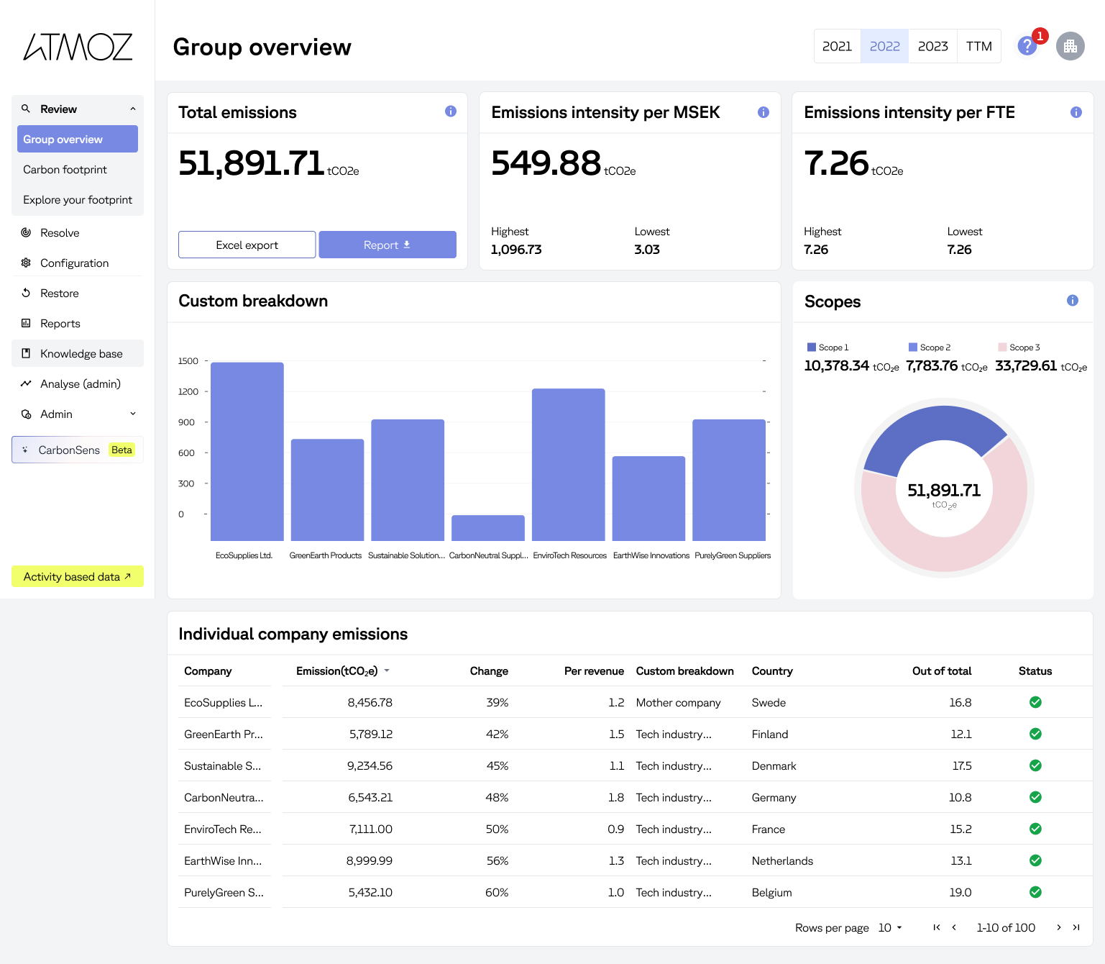This screenshot has width=1105, height=964.
Task: Click the Excel export button
Action: (x=247, y=245)
